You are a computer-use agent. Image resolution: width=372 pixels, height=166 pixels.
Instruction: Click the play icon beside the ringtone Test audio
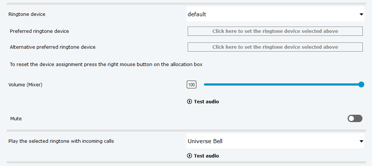tap(190, 156)
